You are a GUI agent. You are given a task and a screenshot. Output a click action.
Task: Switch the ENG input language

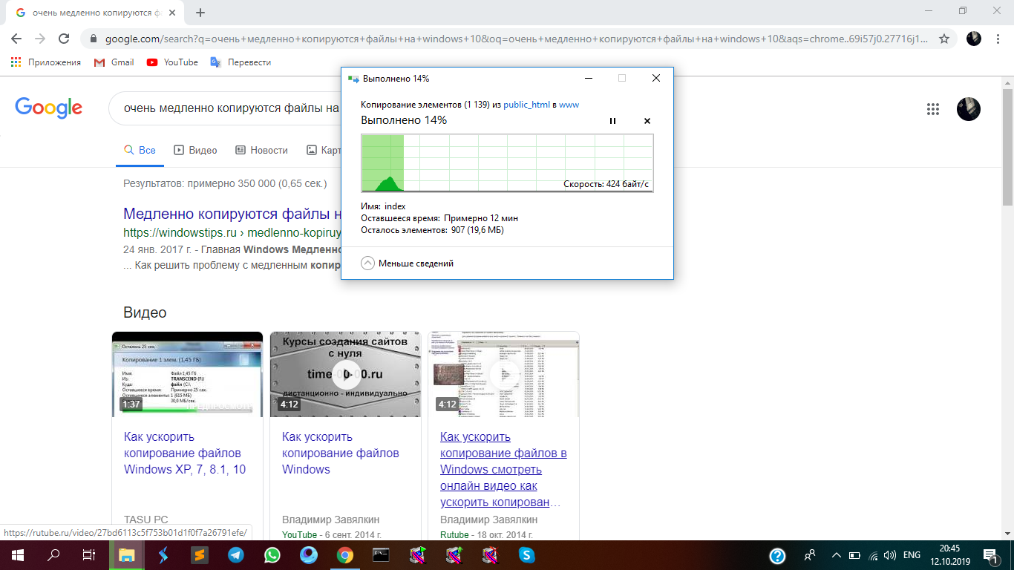click(912, 555)
